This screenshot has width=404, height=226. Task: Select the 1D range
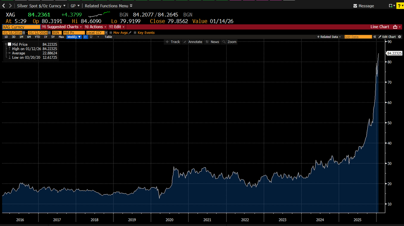point(6,37)
